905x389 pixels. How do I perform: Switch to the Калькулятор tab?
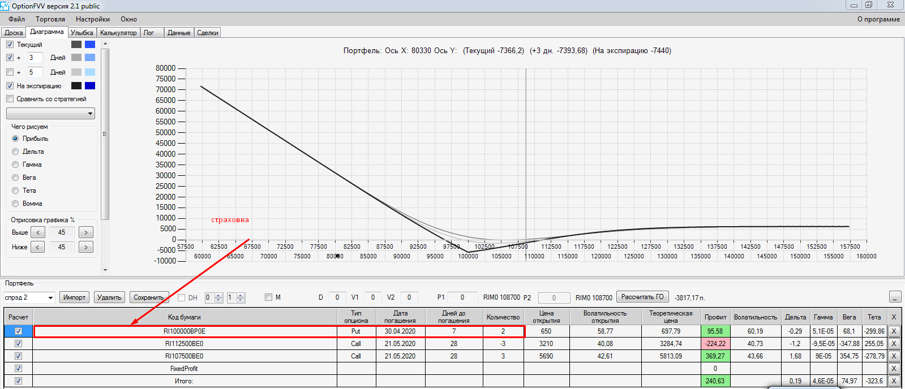click(118, 33)
